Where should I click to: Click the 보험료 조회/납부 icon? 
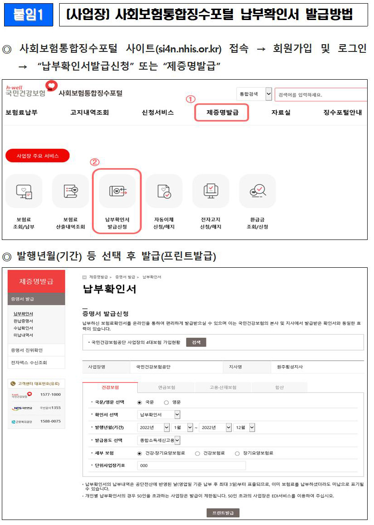coord(24,191)
